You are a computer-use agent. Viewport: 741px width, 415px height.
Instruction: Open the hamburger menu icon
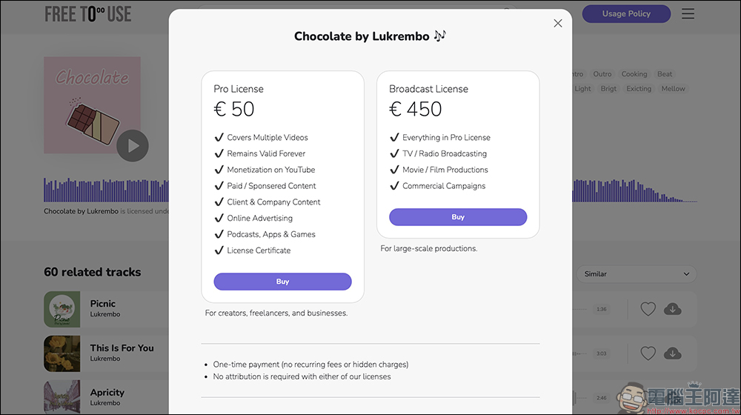688,13
